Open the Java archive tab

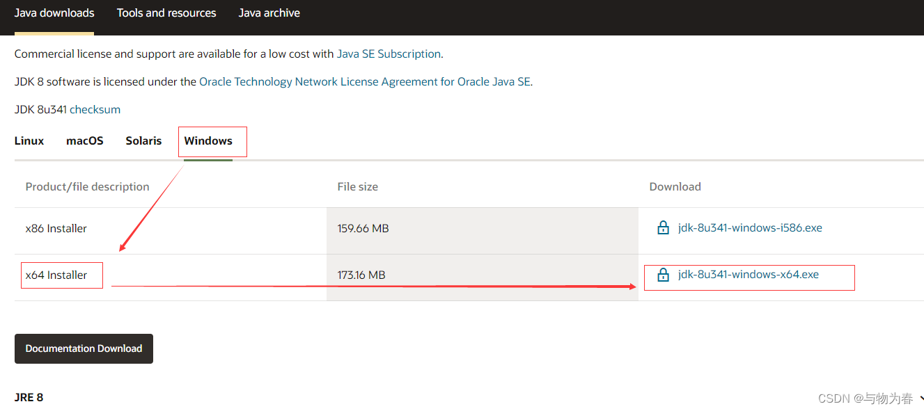point(269,13)
